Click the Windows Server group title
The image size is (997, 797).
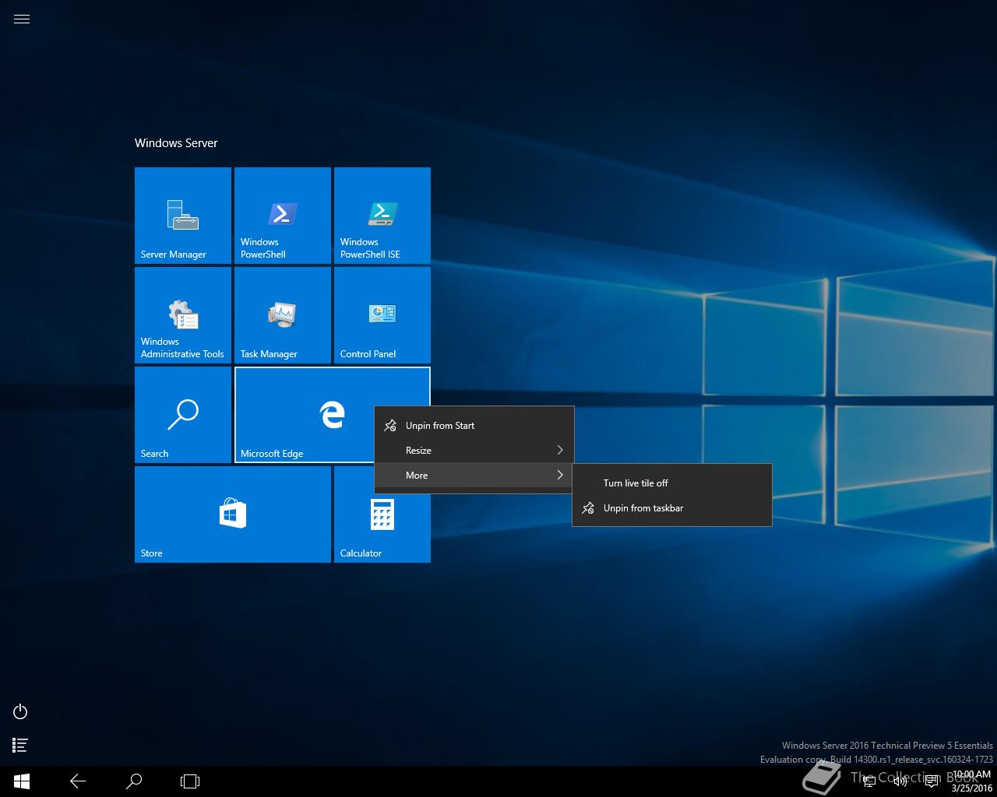[x=176, y=143]
